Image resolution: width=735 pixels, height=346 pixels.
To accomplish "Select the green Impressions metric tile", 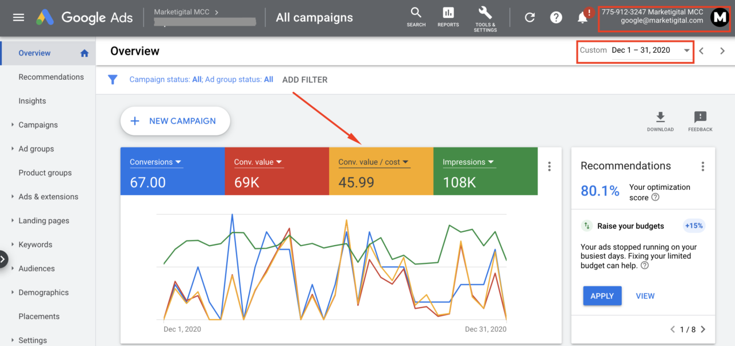I will click(485, 171).
